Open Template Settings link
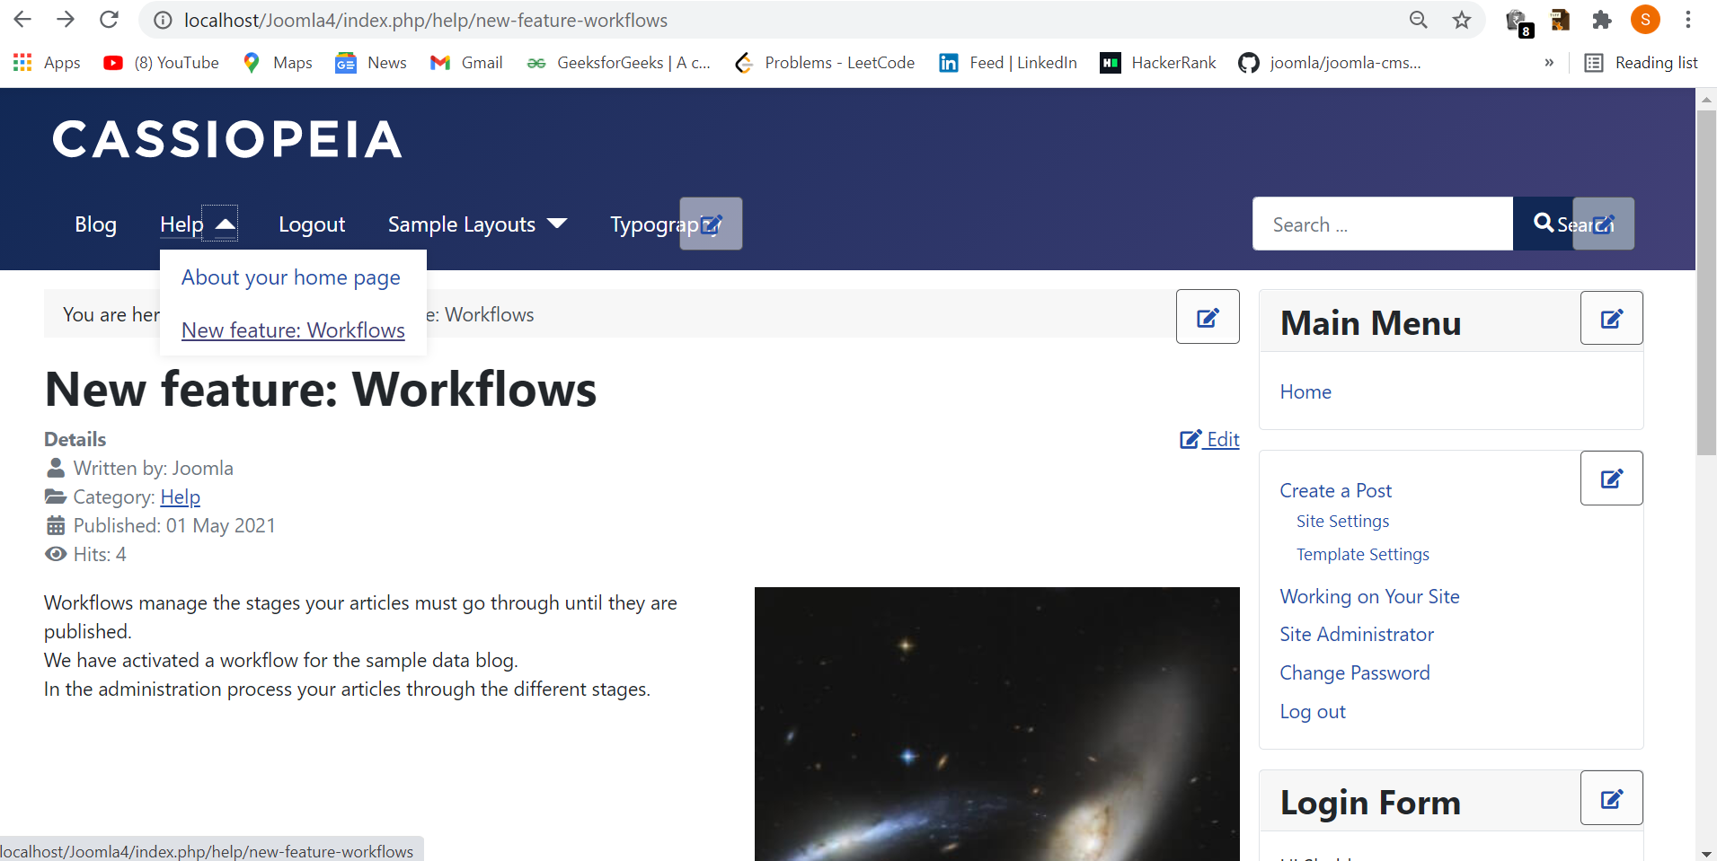Viewport: 1717px width, 861px height. pyautogui.click(x=1362, y=555)
